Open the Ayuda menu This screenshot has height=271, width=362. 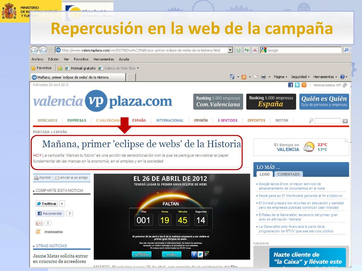[124, 59]
